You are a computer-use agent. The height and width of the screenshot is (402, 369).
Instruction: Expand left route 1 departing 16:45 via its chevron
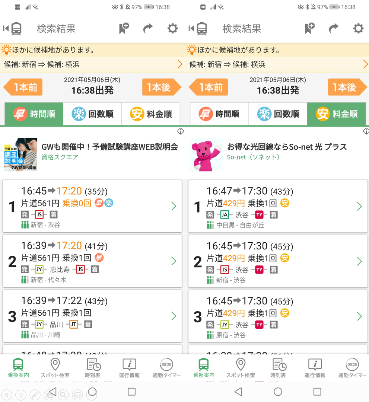(174, 206)
